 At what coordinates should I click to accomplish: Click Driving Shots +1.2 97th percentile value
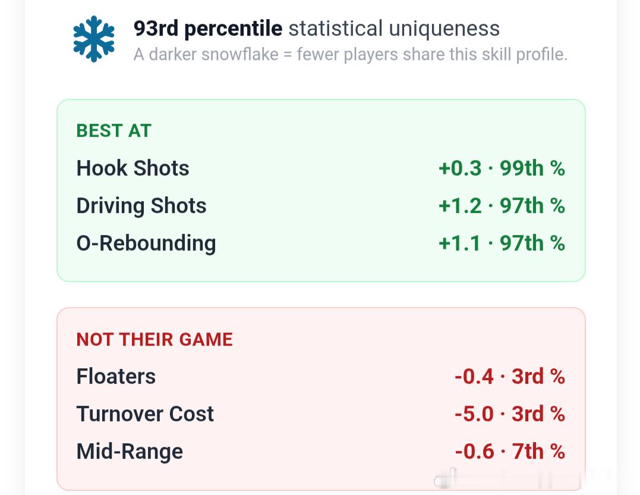(x=502, y=206)
